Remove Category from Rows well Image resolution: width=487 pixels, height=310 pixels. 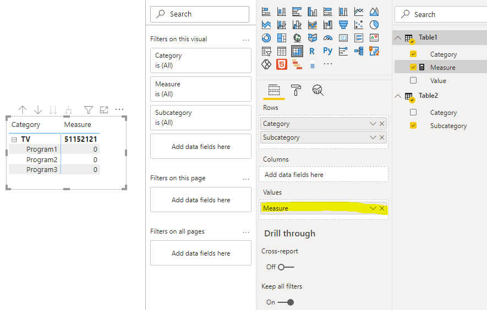(382, 124)
